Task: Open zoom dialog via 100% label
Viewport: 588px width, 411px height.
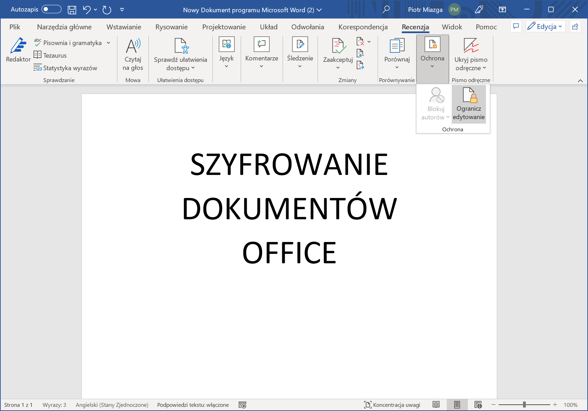Action: click(x=571, y=405)
